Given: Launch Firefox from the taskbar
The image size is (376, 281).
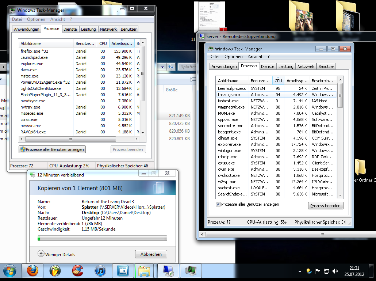Looking at the screenshot, I should click(x=32, y=271).
